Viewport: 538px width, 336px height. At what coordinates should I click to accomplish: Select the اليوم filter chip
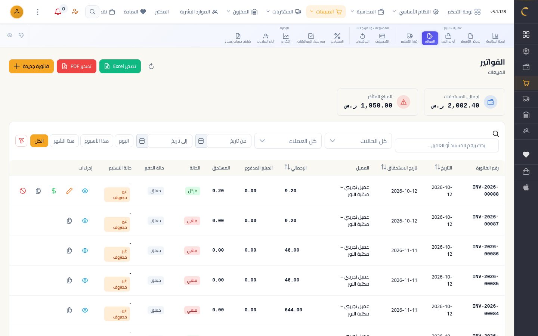[x=124, y=141]
